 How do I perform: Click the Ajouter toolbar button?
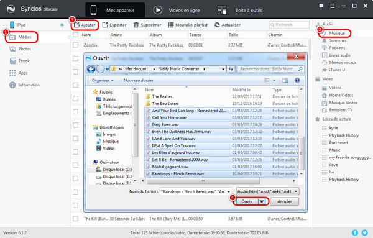[85, 25]
